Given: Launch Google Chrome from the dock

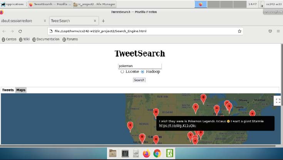Looking at the screenshot, I should point(157,153).
